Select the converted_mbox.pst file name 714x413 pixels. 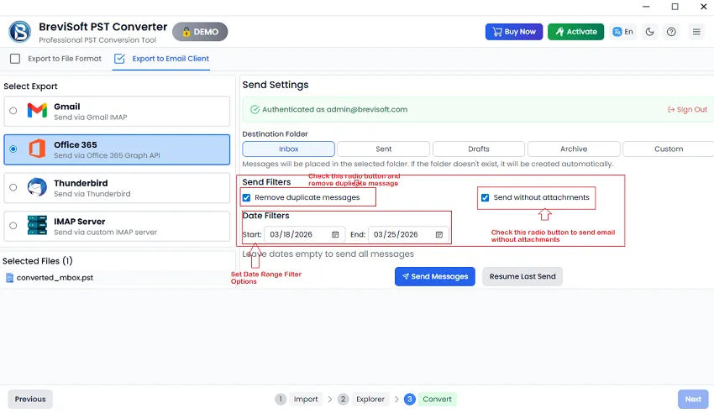[55, 278]
